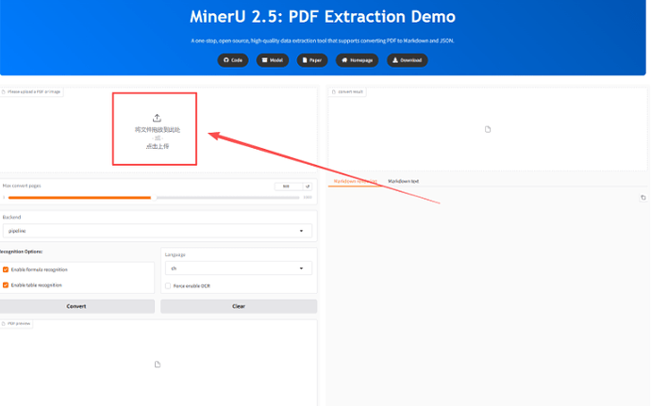Click the 点击上传 upload text
651x406 pixels.
click(x=158, y=146)
